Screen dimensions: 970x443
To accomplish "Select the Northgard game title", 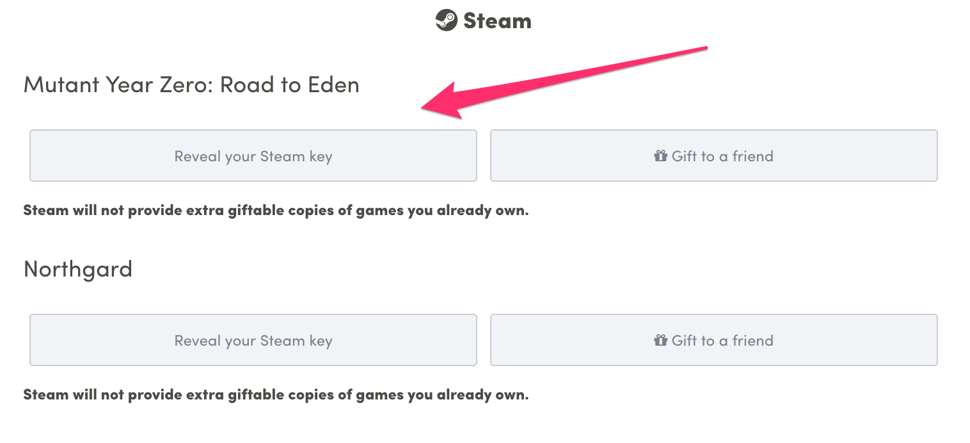I will coord(78,269).
